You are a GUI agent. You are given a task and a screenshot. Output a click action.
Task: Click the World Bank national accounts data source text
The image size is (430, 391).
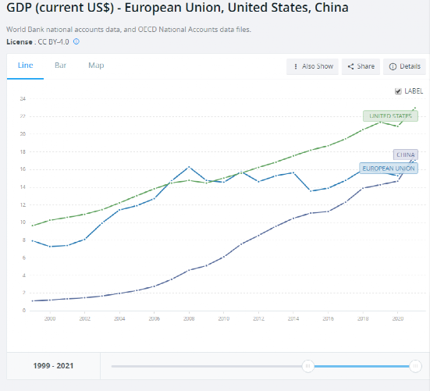(x=129, y=30)
